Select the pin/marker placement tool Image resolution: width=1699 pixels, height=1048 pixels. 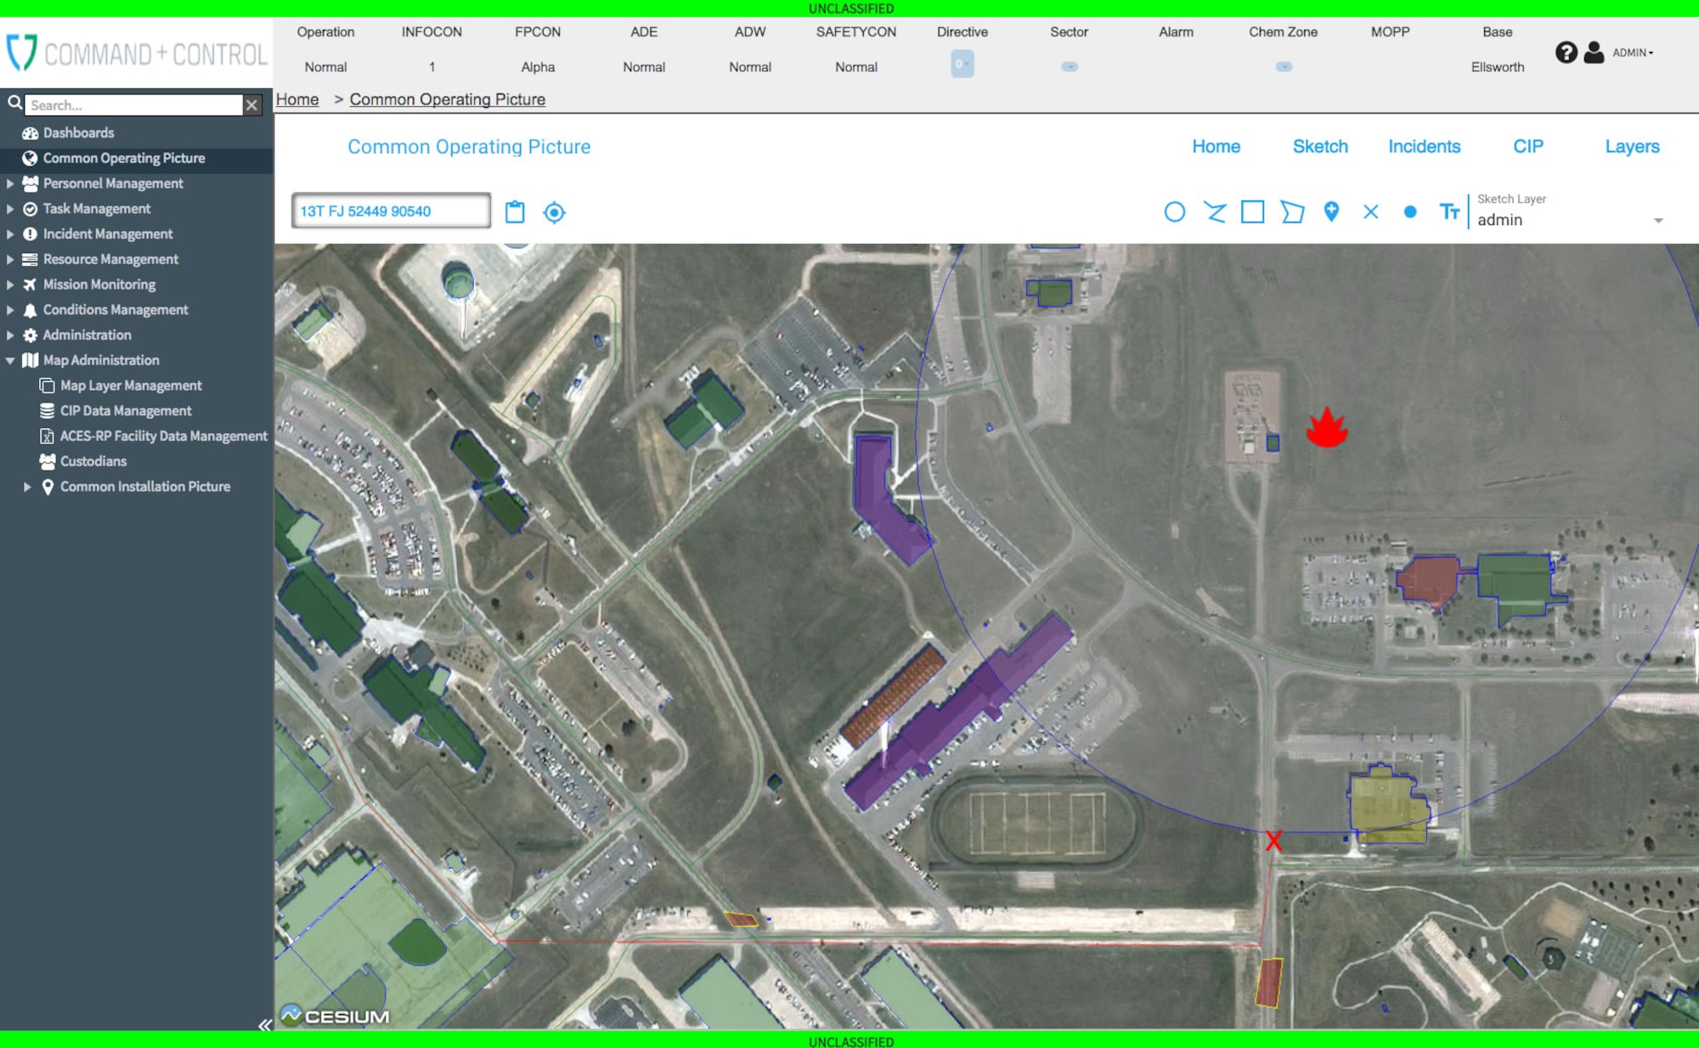point(1333,212)
